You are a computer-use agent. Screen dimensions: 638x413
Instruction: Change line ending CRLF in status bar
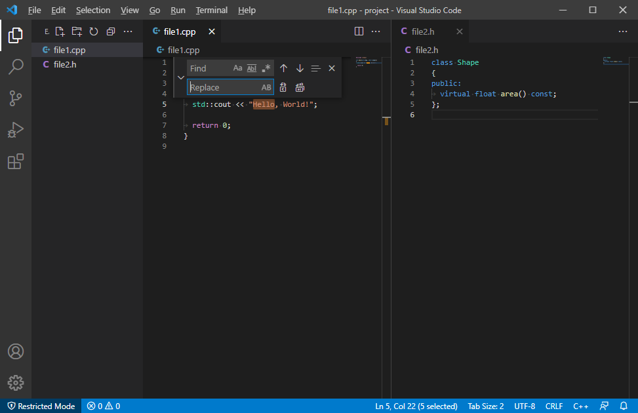point(554,406)
